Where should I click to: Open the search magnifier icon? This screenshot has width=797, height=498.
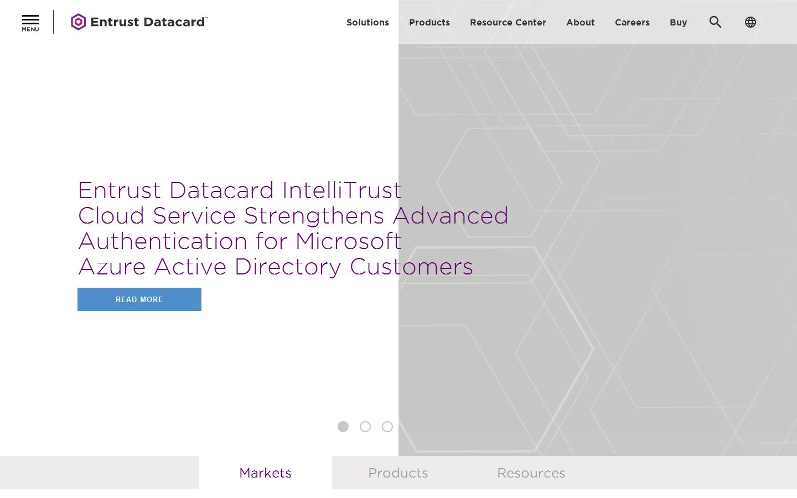click(x=715, y=22)
